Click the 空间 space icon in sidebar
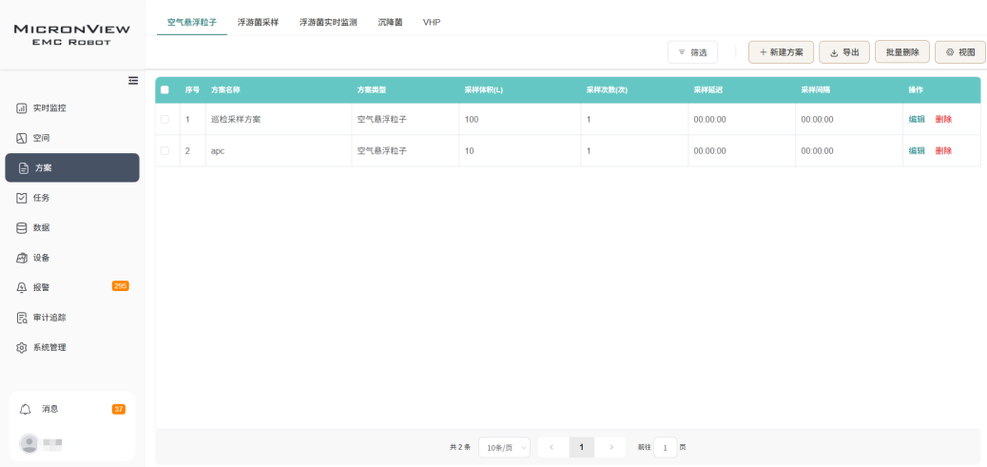The width and height of the screenshot is (987, 467). [22, 138]
